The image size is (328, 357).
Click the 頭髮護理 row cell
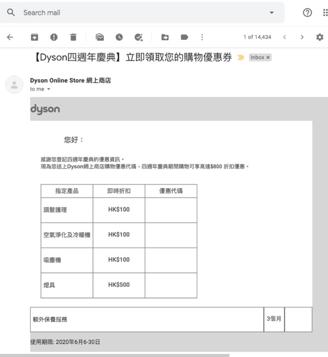click(x=67, y=210)
